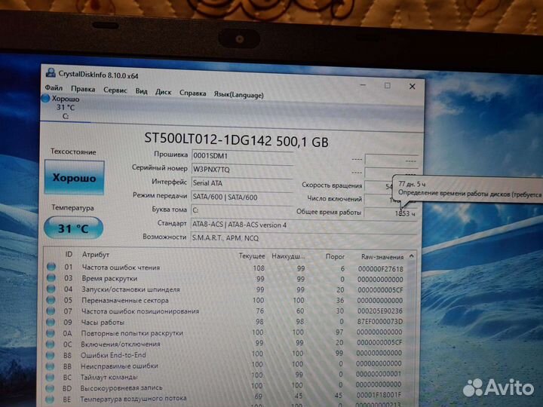
Task: Open the Язык(Language) menu
Action: (238, 95)
